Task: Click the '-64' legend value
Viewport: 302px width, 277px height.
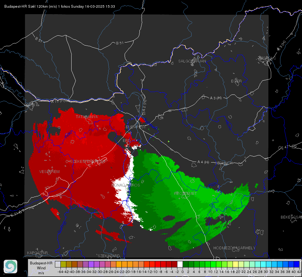Action: pos(60,272)
